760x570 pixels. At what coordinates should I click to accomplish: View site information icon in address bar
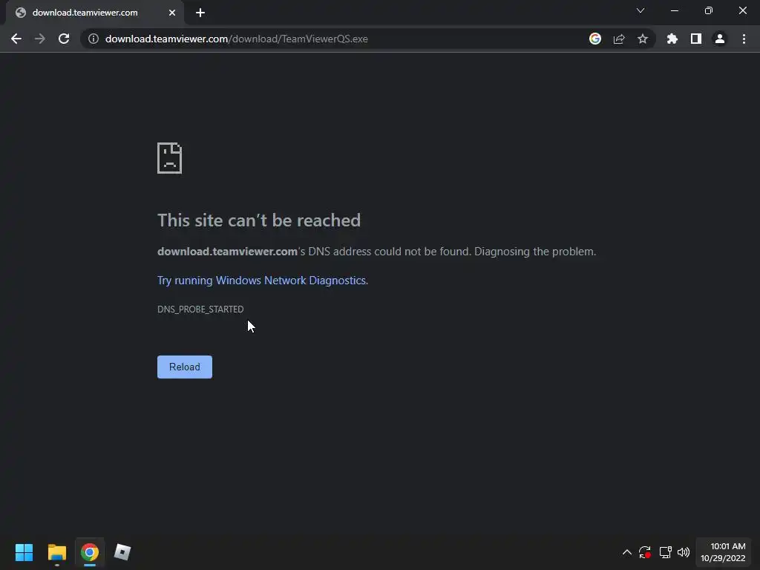[x=94, y=39]
